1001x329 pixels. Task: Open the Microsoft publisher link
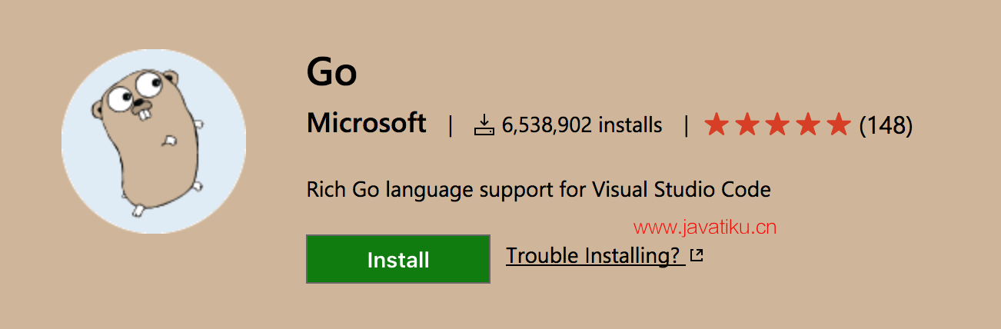366,123
